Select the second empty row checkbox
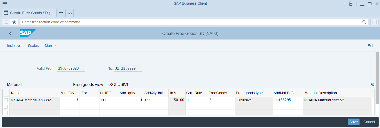This screenshot has height=128, width=380. (x=6, y=106)
